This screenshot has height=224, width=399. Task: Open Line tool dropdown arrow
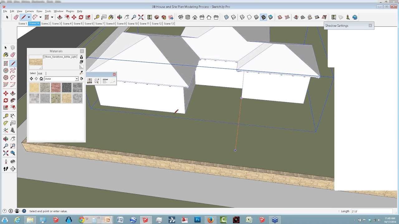[x=29, y=17]
